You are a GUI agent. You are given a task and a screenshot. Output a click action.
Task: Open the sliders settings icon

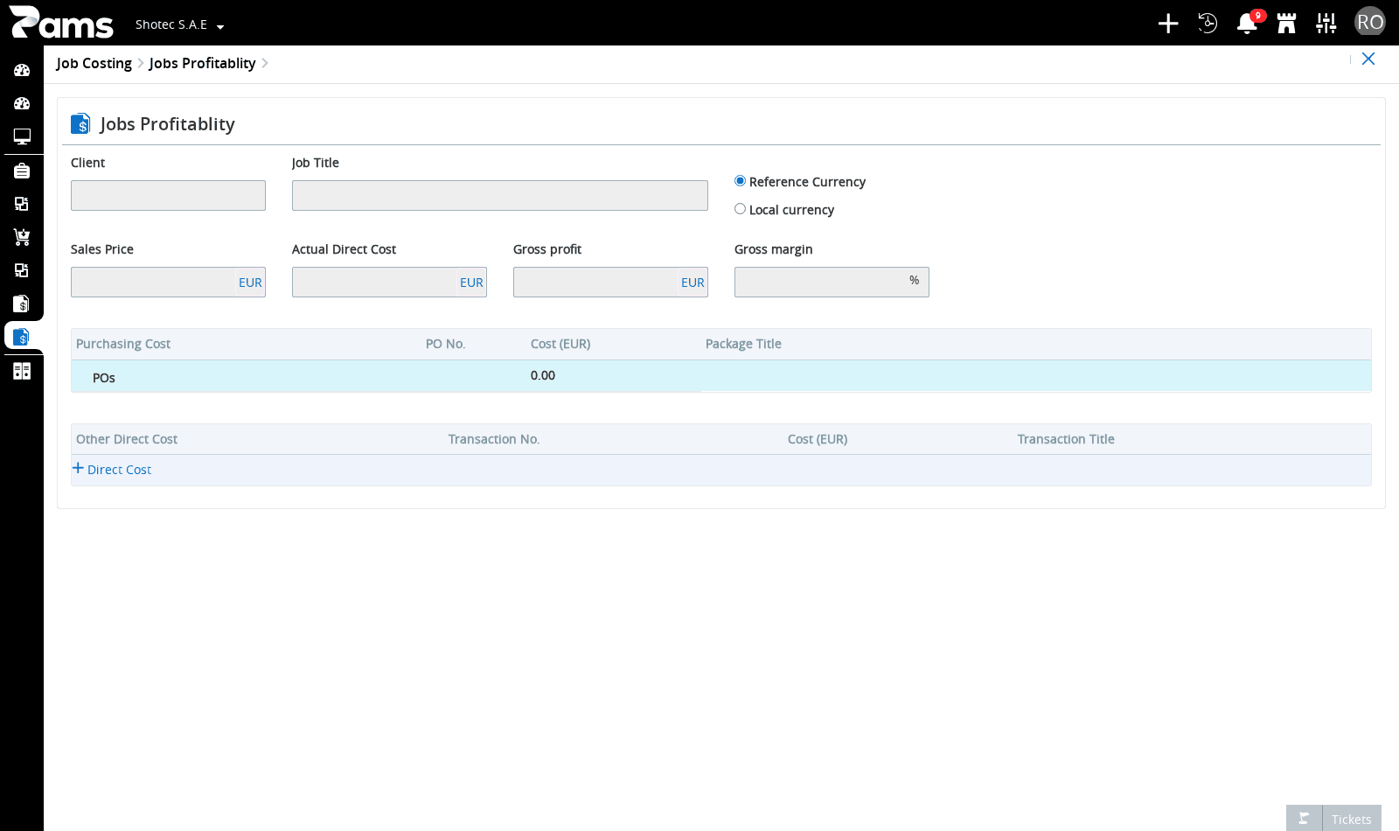[1326, 23]
